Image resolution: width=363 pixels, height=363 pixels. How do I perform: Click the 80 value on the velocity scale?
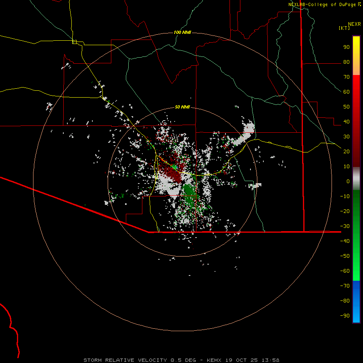pyautogui.click(x=346, y=62)
